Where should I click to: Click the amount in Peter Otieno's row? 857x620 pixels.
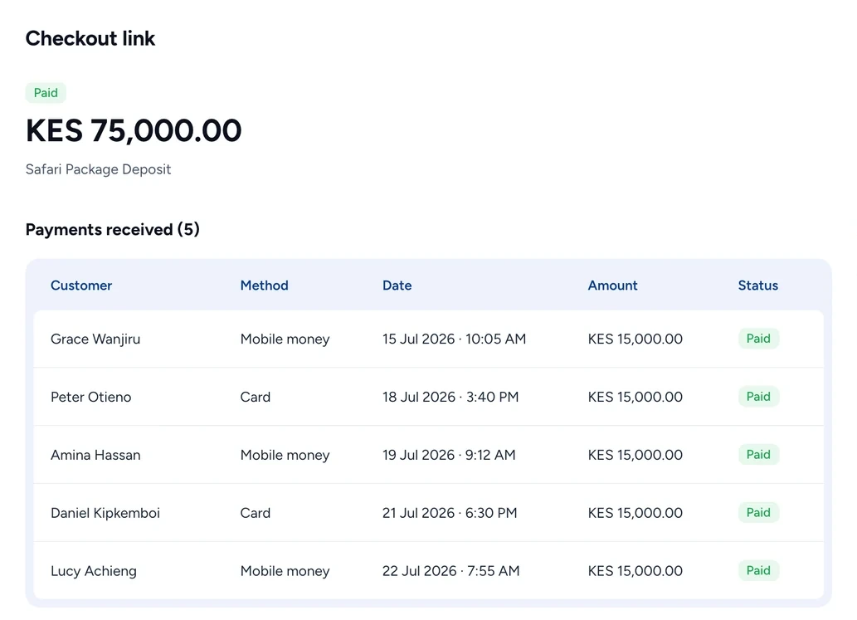tap(635, 397)
